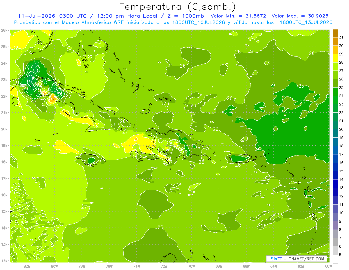Click the color bar value "13"

tap(341, 188)
